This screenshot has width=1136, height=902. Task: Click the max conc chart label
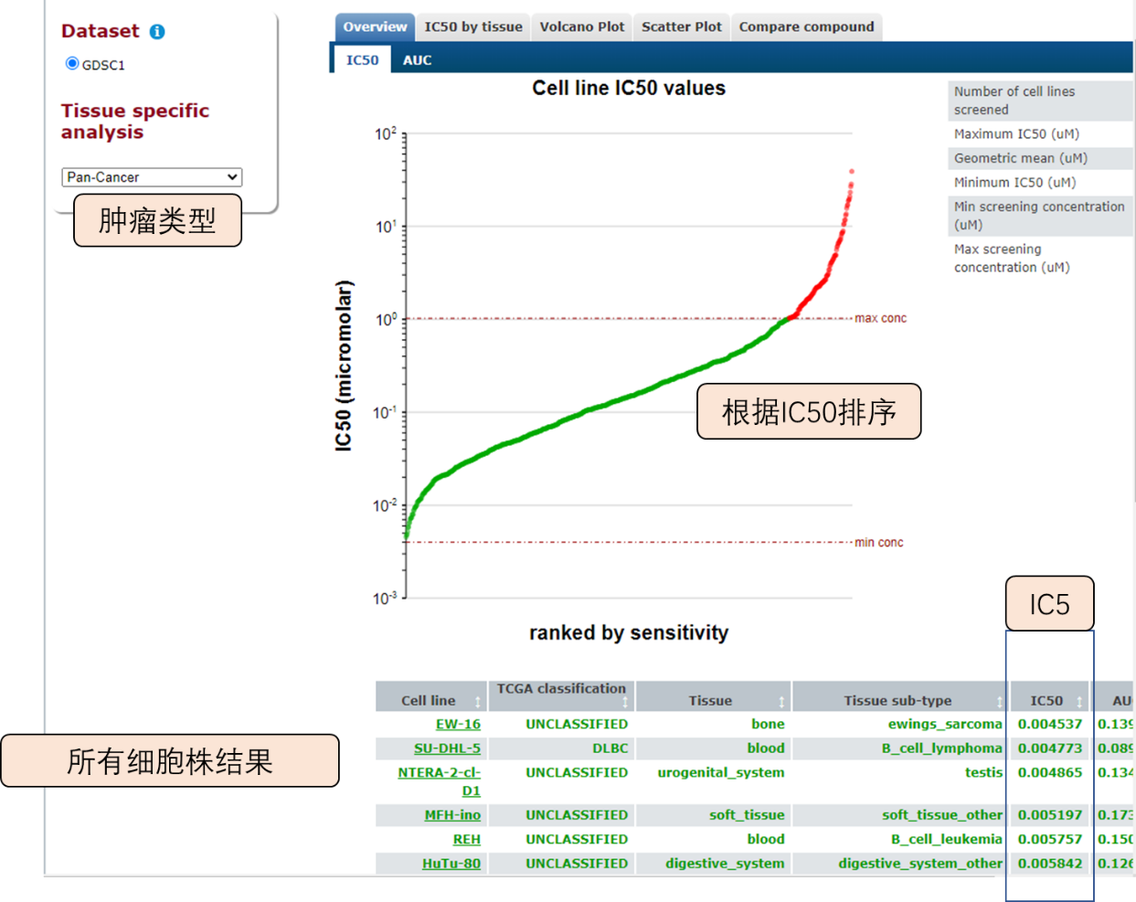[x=880, y=318]
